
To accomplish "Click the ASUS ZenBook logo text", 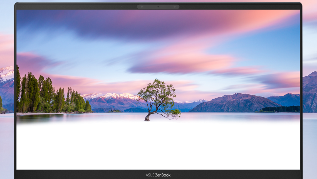I will [158, 175].
